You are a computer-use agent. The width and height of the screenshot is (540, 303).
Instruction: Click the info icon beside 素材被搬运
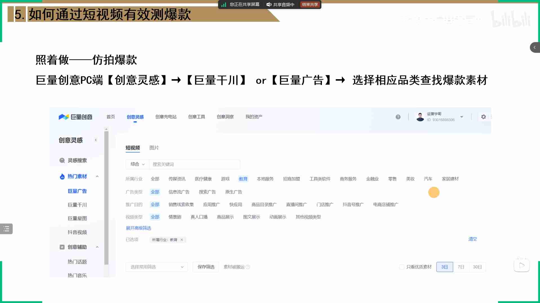[248, 267]
